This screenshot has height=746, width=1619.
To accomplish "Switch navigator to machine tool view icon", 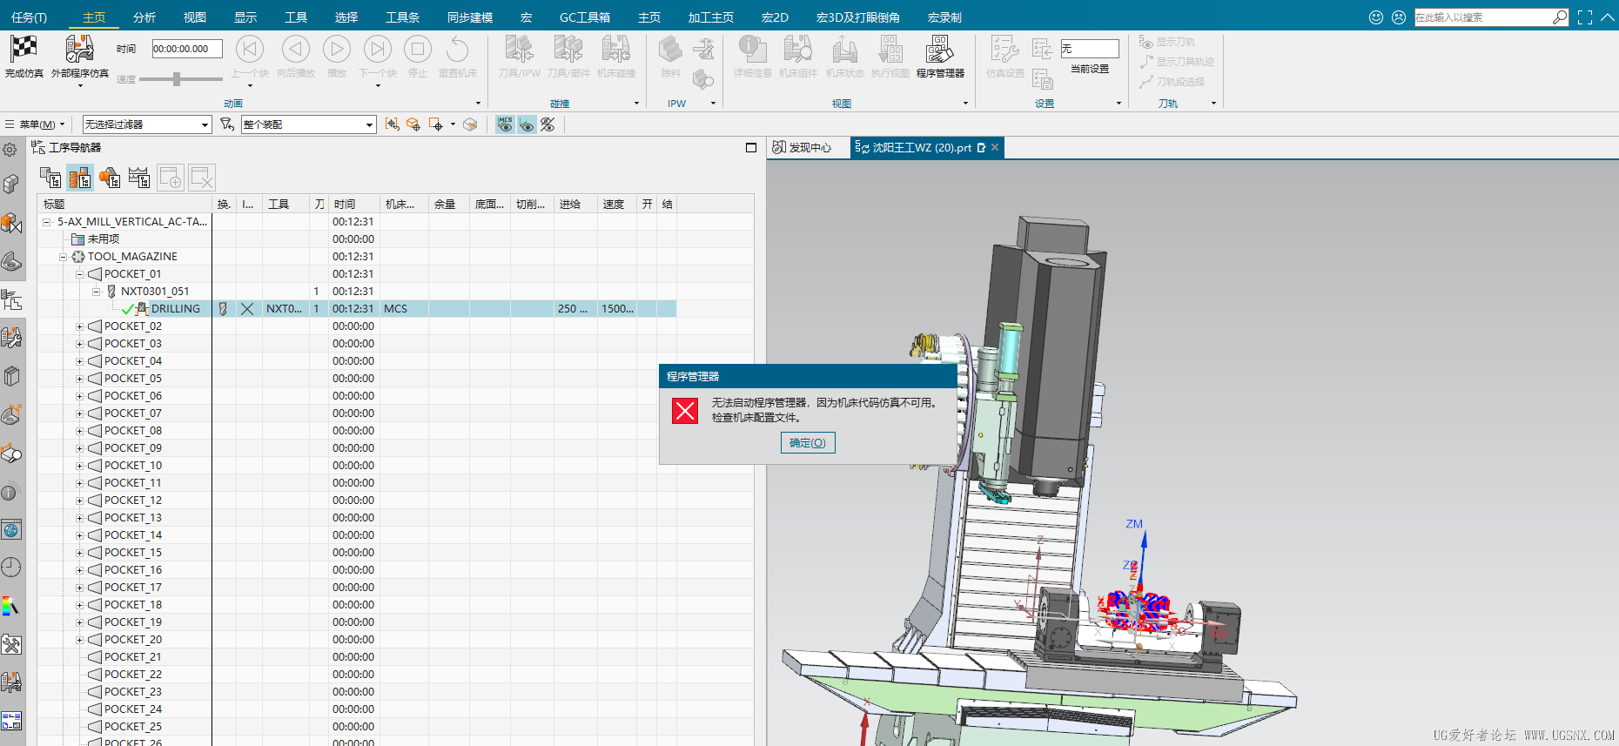I will (80, 178).
